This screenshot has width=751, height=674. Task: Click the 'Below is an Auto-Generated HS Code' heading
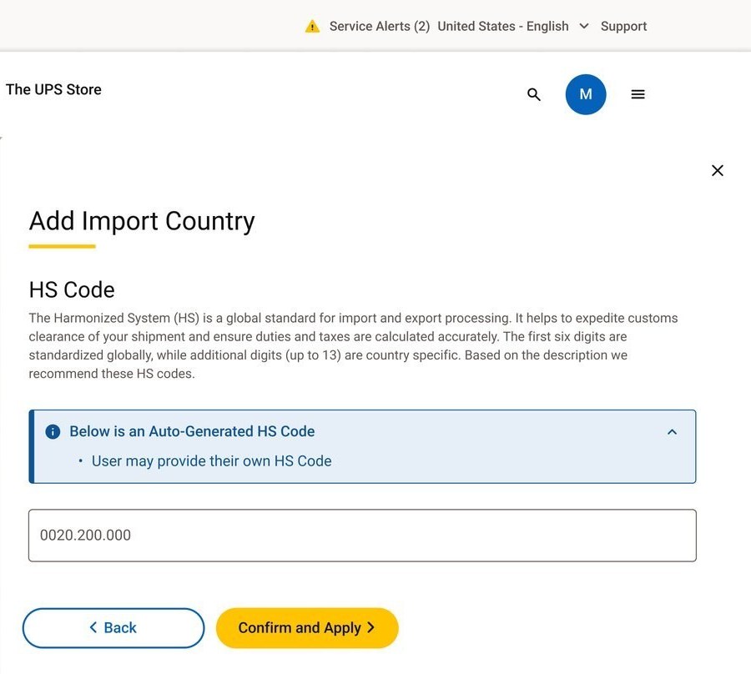(x=192, y=431)
